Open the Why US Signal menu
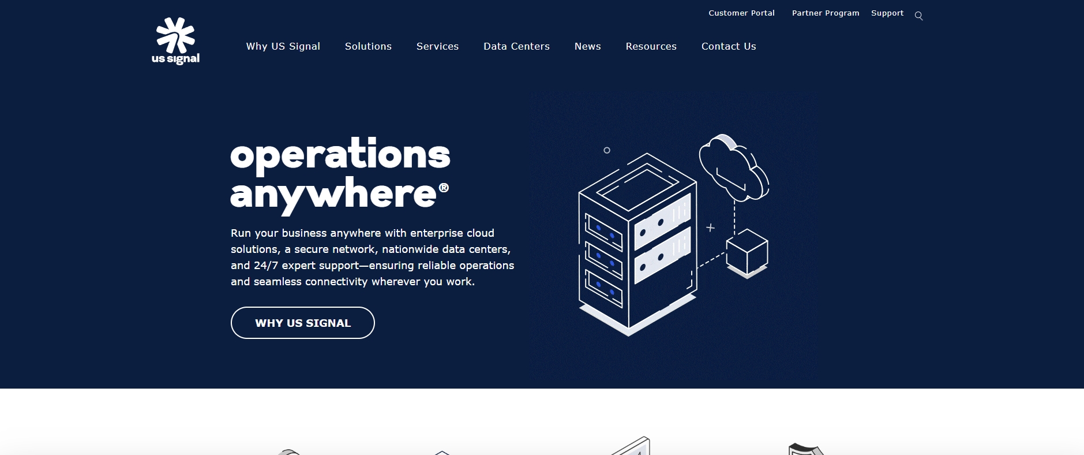Screen dimensions: 1084x455 click(283, 46)
